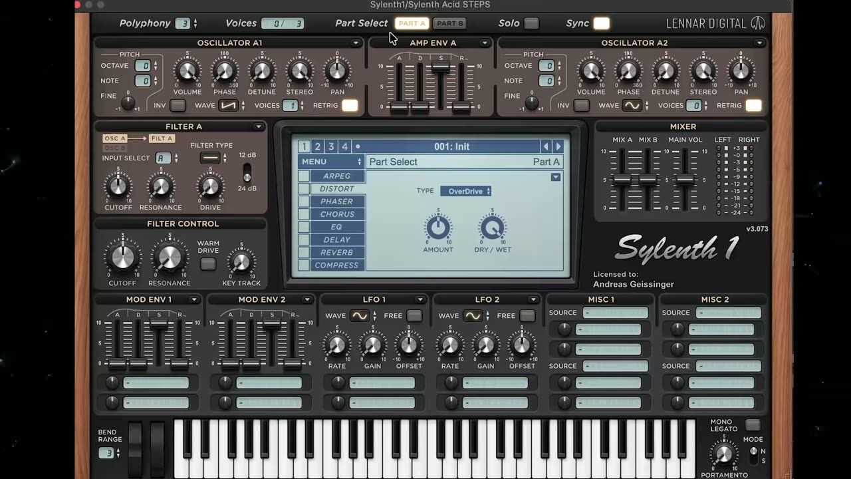Open the display MENU dropdown
Viewport: 851px width, 479px height.
(x=331, y=162)
